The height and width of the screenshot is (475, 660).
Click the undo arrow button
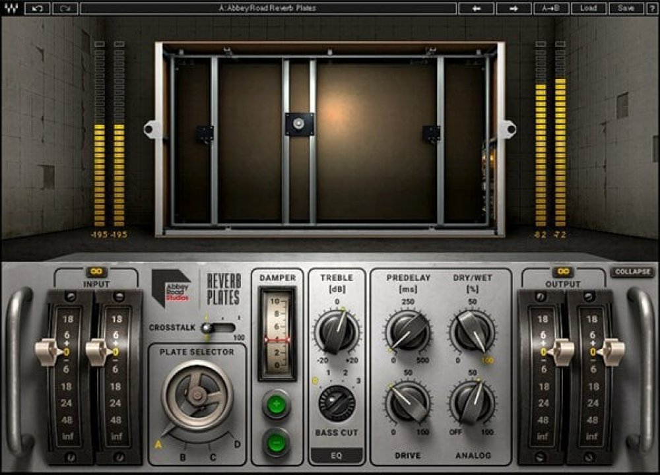pyautogui.click(x=38, y=8)
